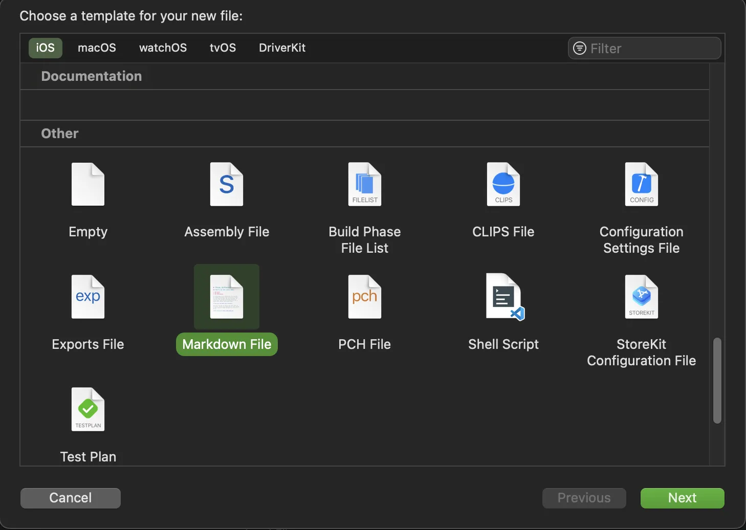Open the tvOS platform tab
Viewport: 746px width, 530px height.
point(223,48)
